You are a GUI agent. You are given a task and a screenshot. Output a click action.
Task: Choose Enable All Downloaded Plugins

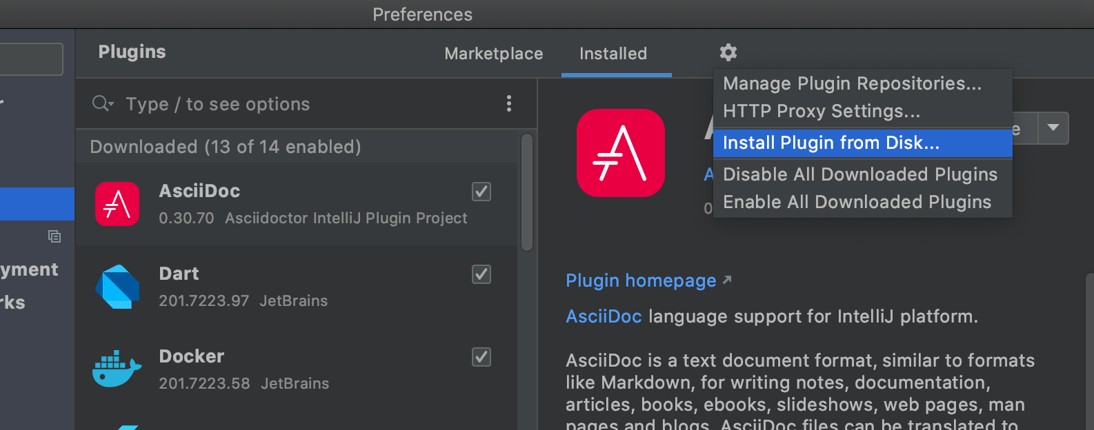pos(863,202)
